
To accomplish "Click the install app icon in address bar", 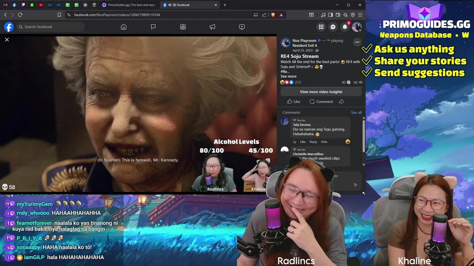I will point(256,15).
